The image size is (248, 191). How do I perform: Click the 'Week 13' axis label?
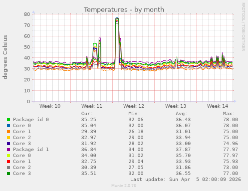click(x=176, y=106)
